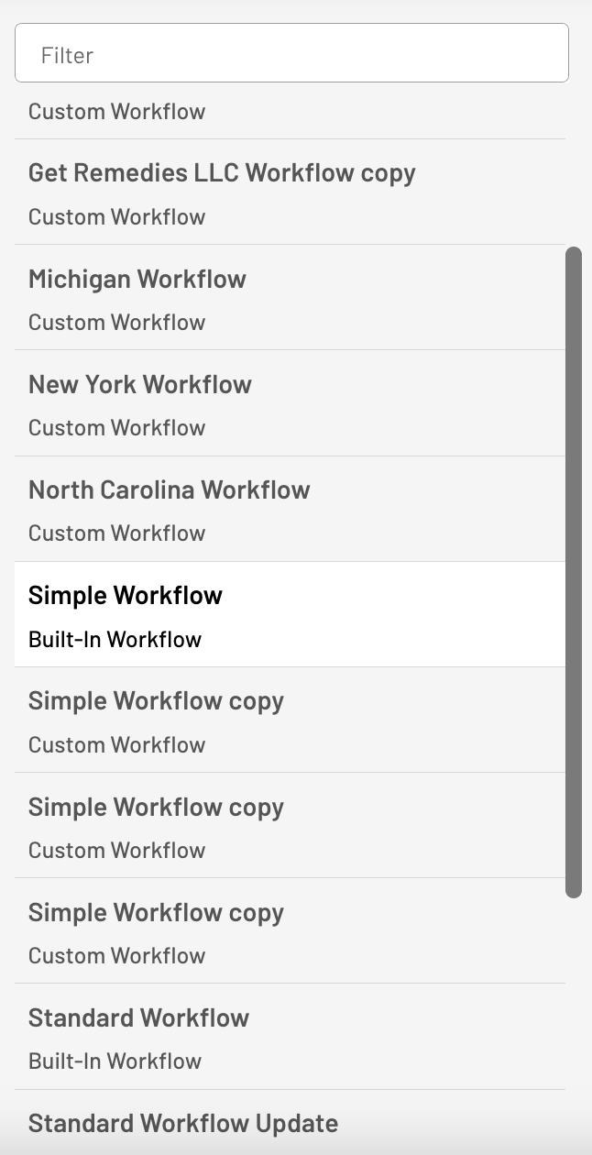Screen dimensions: 592x1155
Task: Click the Filter input field
Action: click(291, 53)
